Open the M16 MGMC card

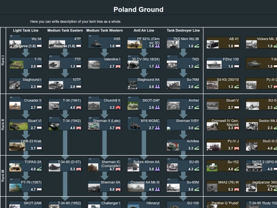tap(144, 124)
